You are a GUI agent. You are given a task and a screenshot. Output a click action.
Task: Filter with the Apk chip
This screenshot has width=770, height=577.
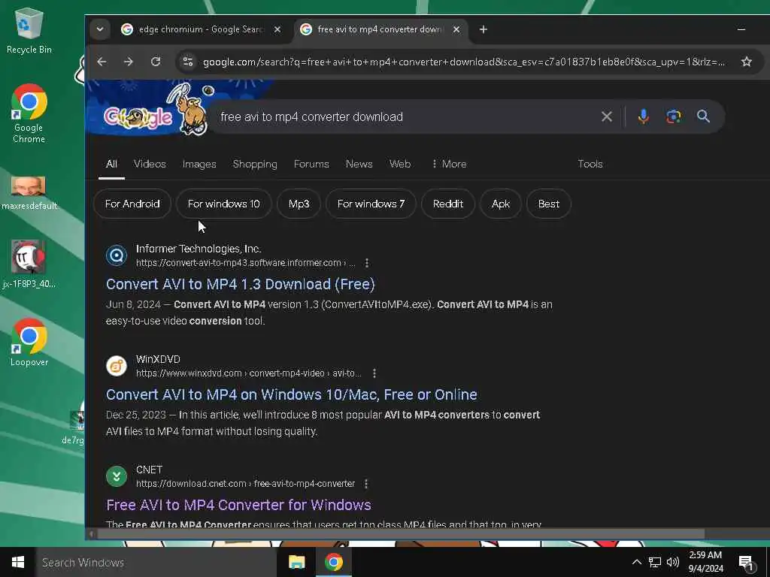(500, 204)
